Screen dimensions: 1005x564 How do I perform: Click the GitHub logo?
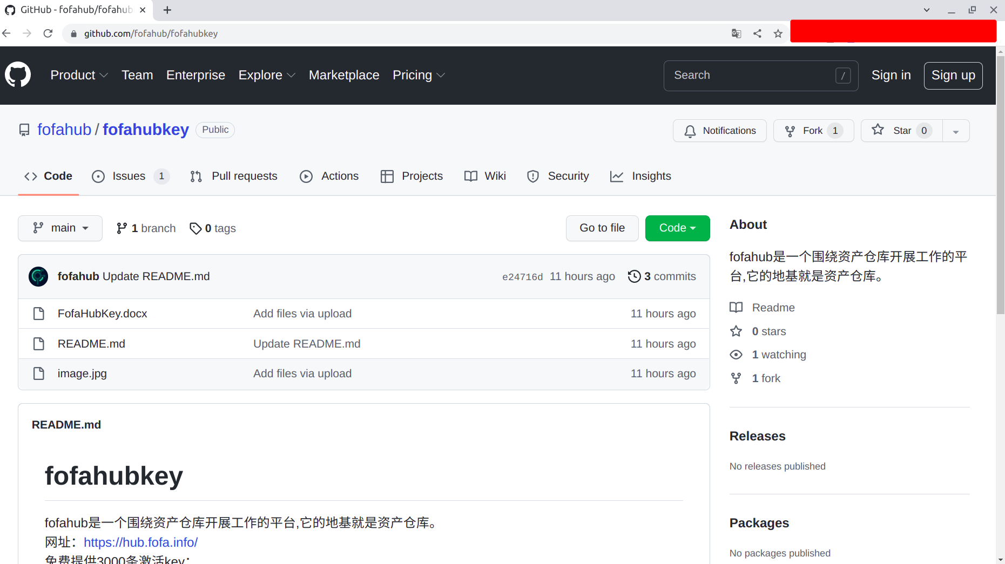[x=18, y=74]
